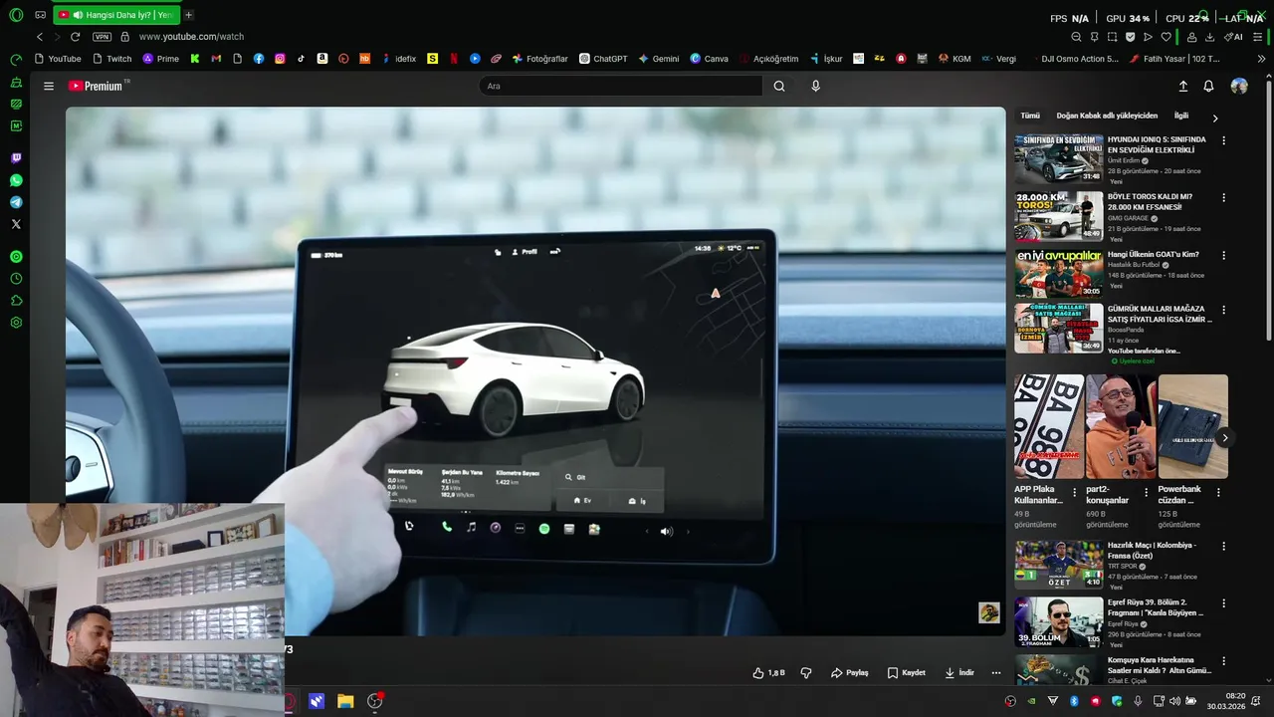This screenshot has width=1274, height=717.
Task: Open options for Eşref Rüya 39. Bölüm
Action: 1223,603
